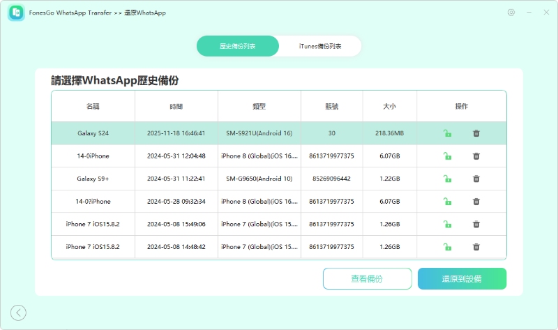Select the Galaxy S24 name cell
Image resolution: width=558 pixels, height=330 pixels.
(x=93, y=133)
